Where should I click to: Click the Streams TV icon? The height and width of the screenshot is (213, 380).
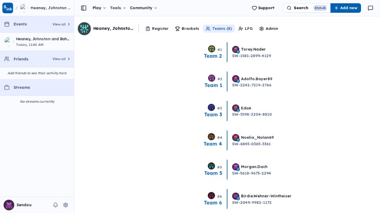pyautogui.click(x=7, y=88)
